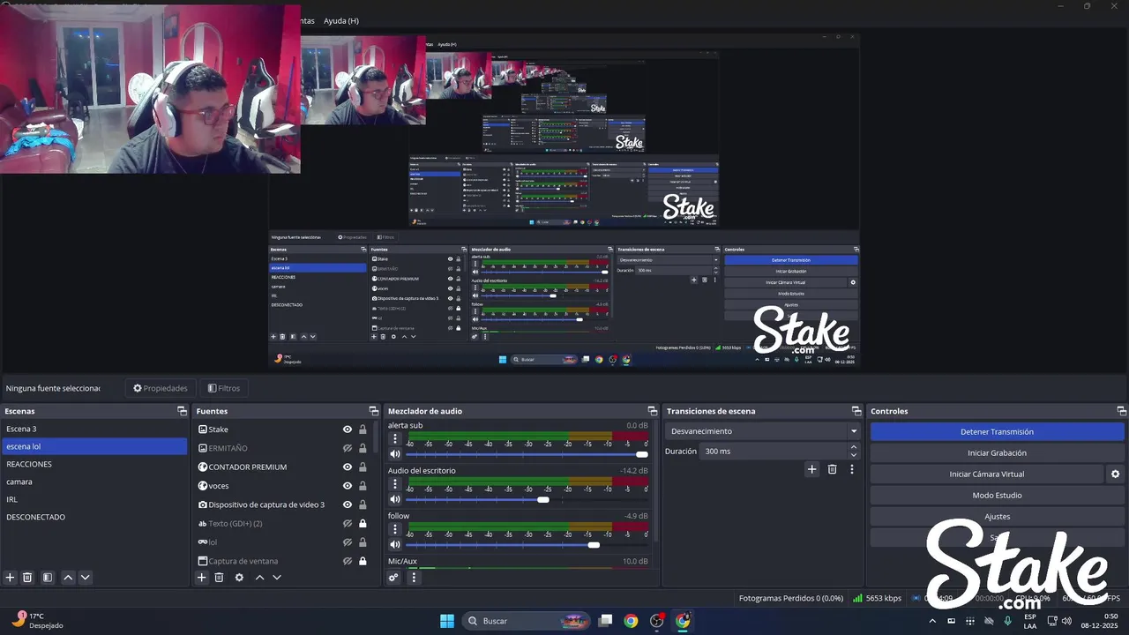Switch to IRL scene
Viewport: 1129px width, 635px height.
(x=93, y=499)
